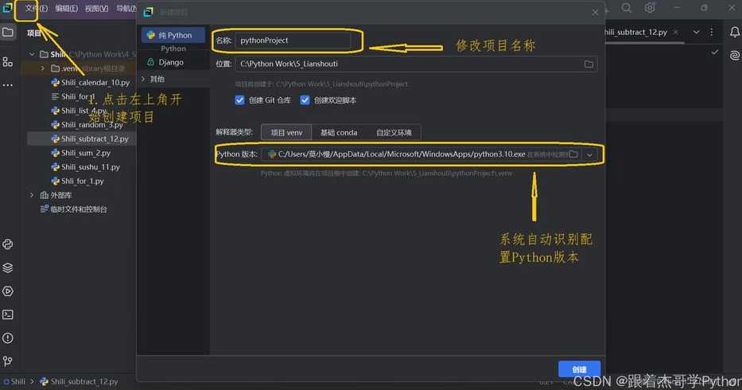Toggle the Create welcome script checkbox
The image size is (742, 390).
305,100
